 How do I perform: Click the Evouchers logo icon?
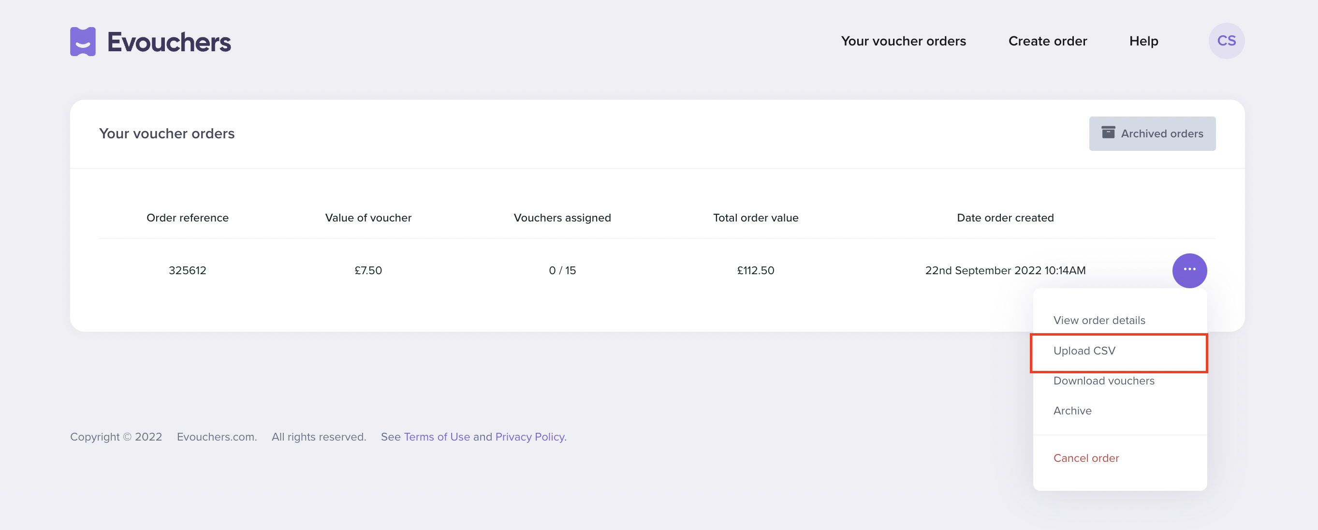tap(83, 41)
